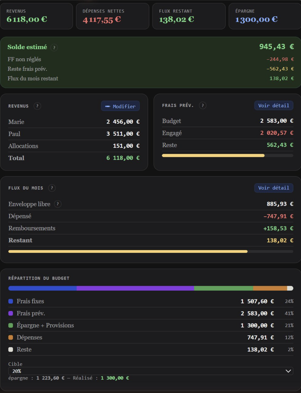This screenshot has height=393, width=301.
Task: Click help icon next to Enveloppe libre
Action: 58,204
